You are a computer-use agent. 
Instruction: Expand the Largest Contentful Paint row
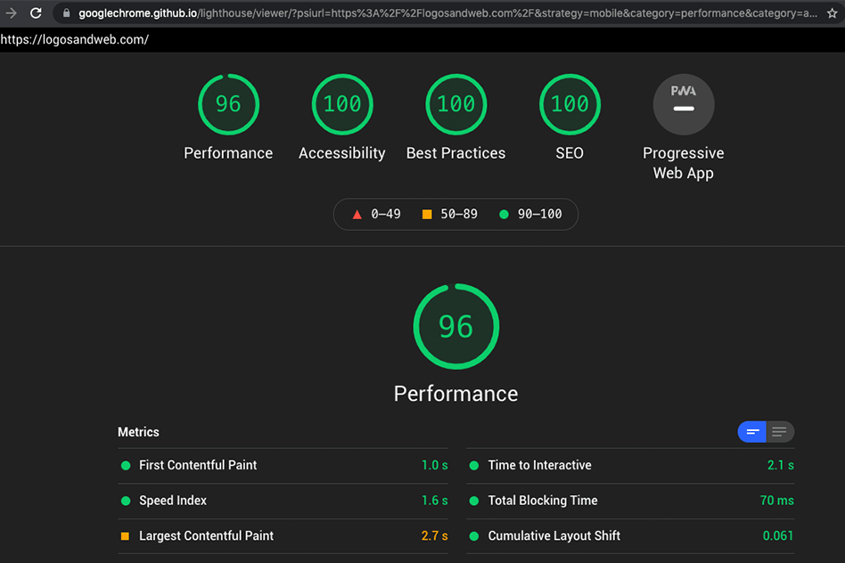pos(206,536)
